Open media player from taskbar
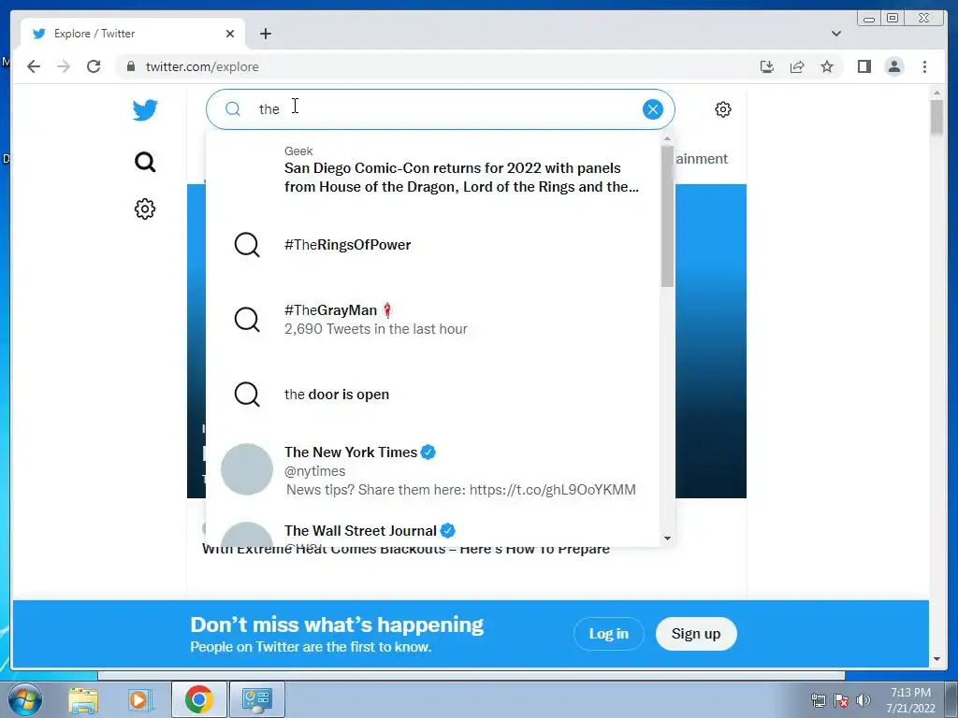Viewport: 958px width, 718px height. [138, 699]
